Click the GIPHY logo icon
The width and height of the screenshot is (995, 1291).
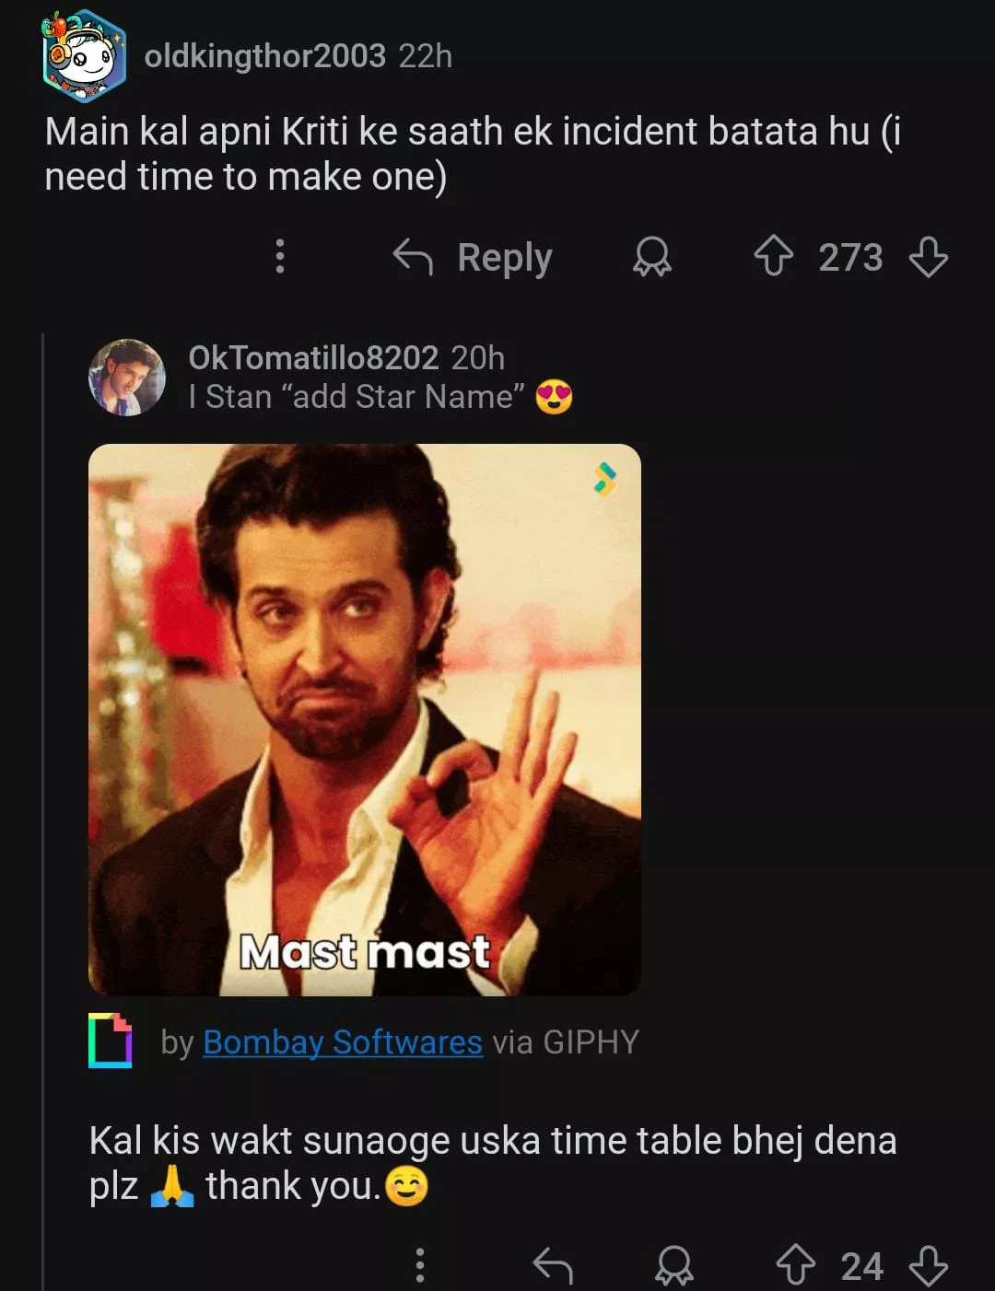point(110,1041)
